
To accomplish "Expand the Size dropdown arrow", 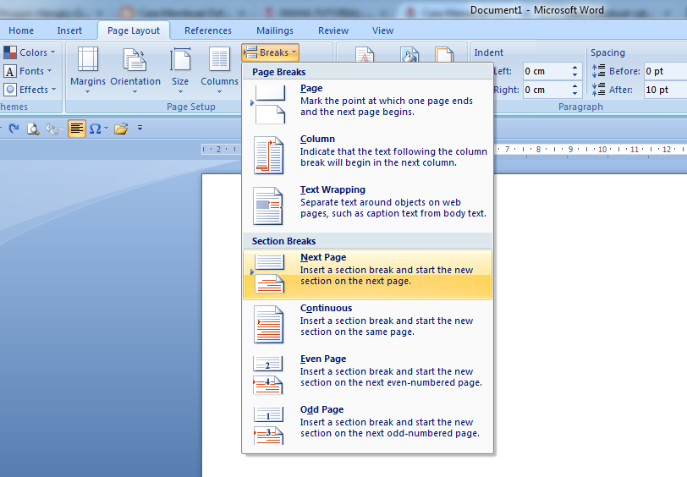I will point(180,92).
